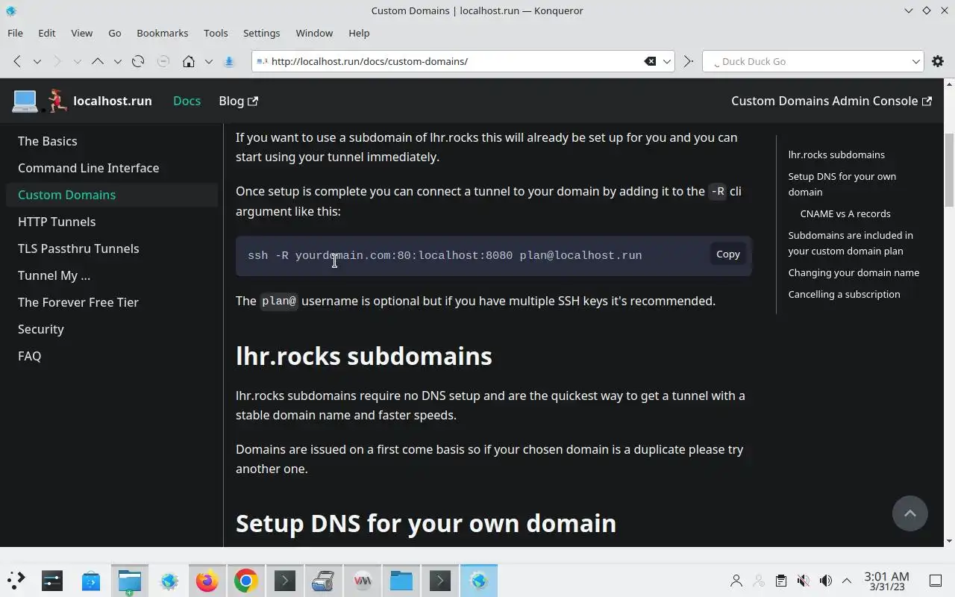Open the clock showing 3:01 AM
Image resolution: width=955 pixels, height=597 pixels.
(x=886, y=581)
